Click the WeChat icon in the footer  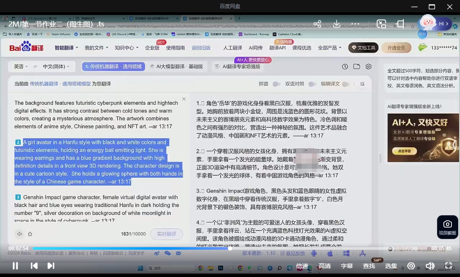pyautogui.click(x=167, y=253)
